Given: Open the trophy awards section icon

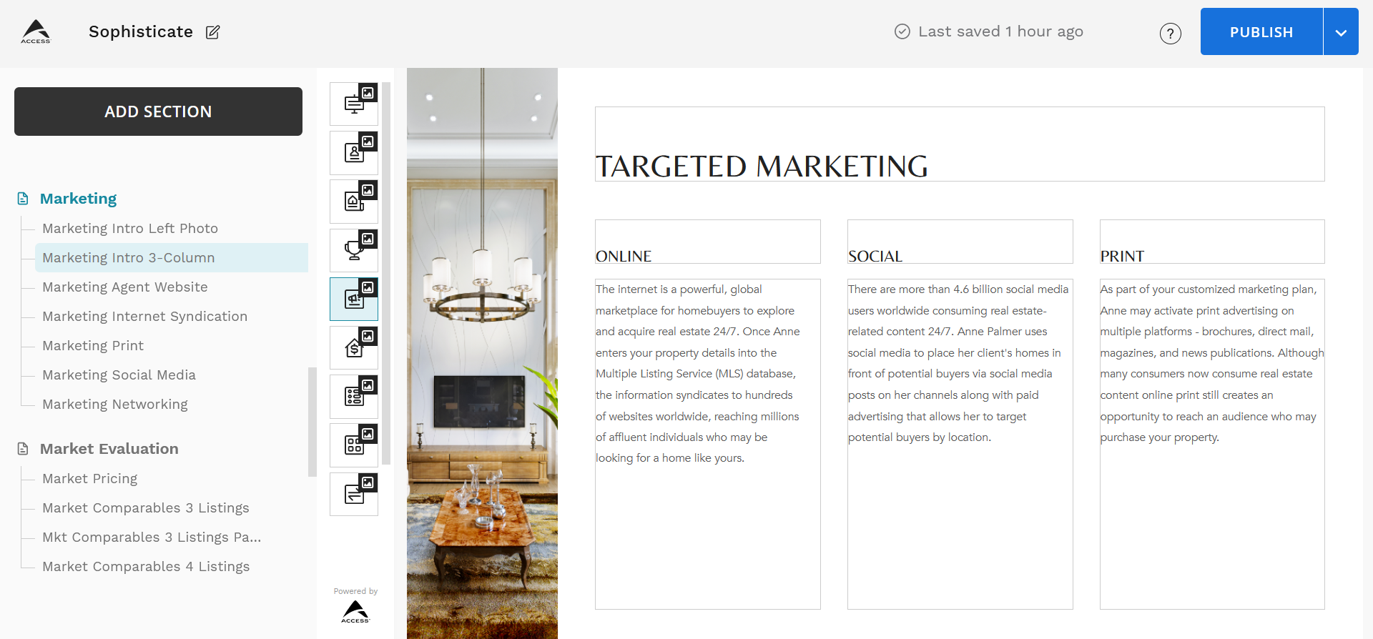Looking at the screenshot, I should point(354,250).
